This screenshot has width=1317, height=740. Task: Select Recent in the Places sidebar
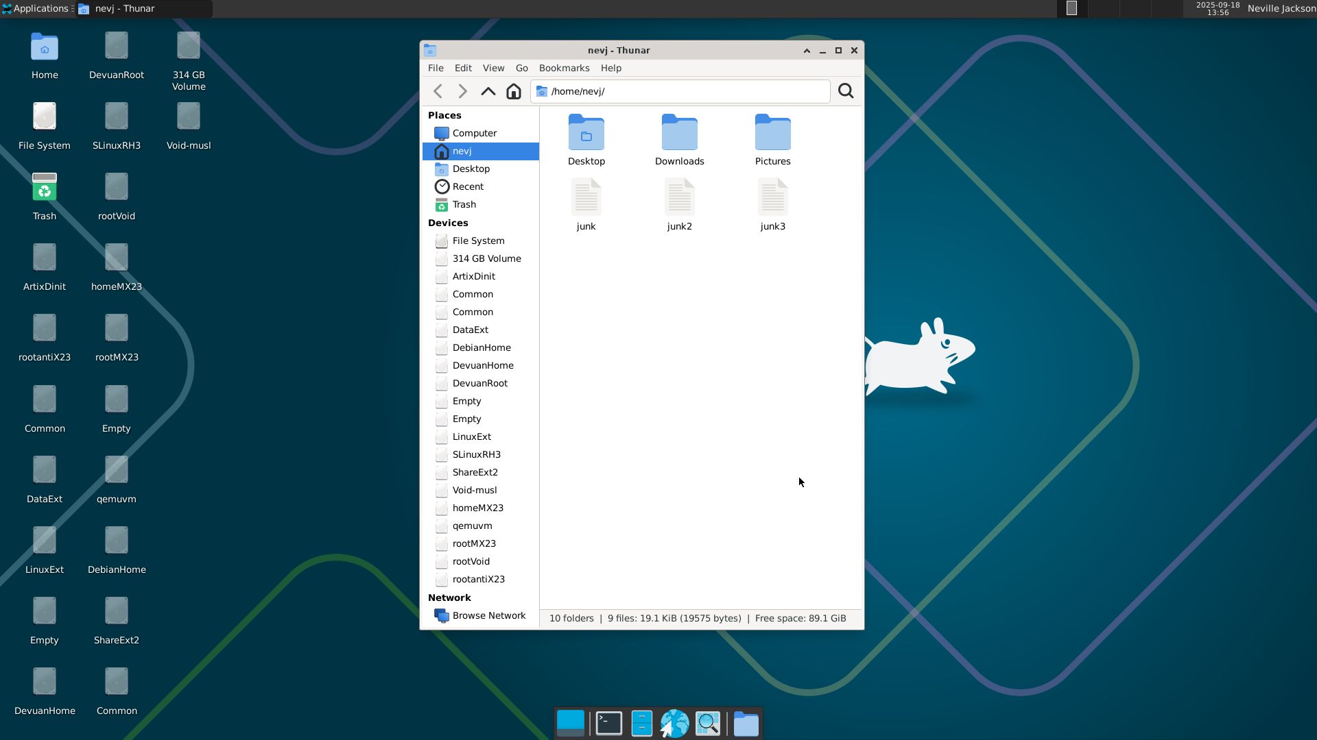coord(468,186)
